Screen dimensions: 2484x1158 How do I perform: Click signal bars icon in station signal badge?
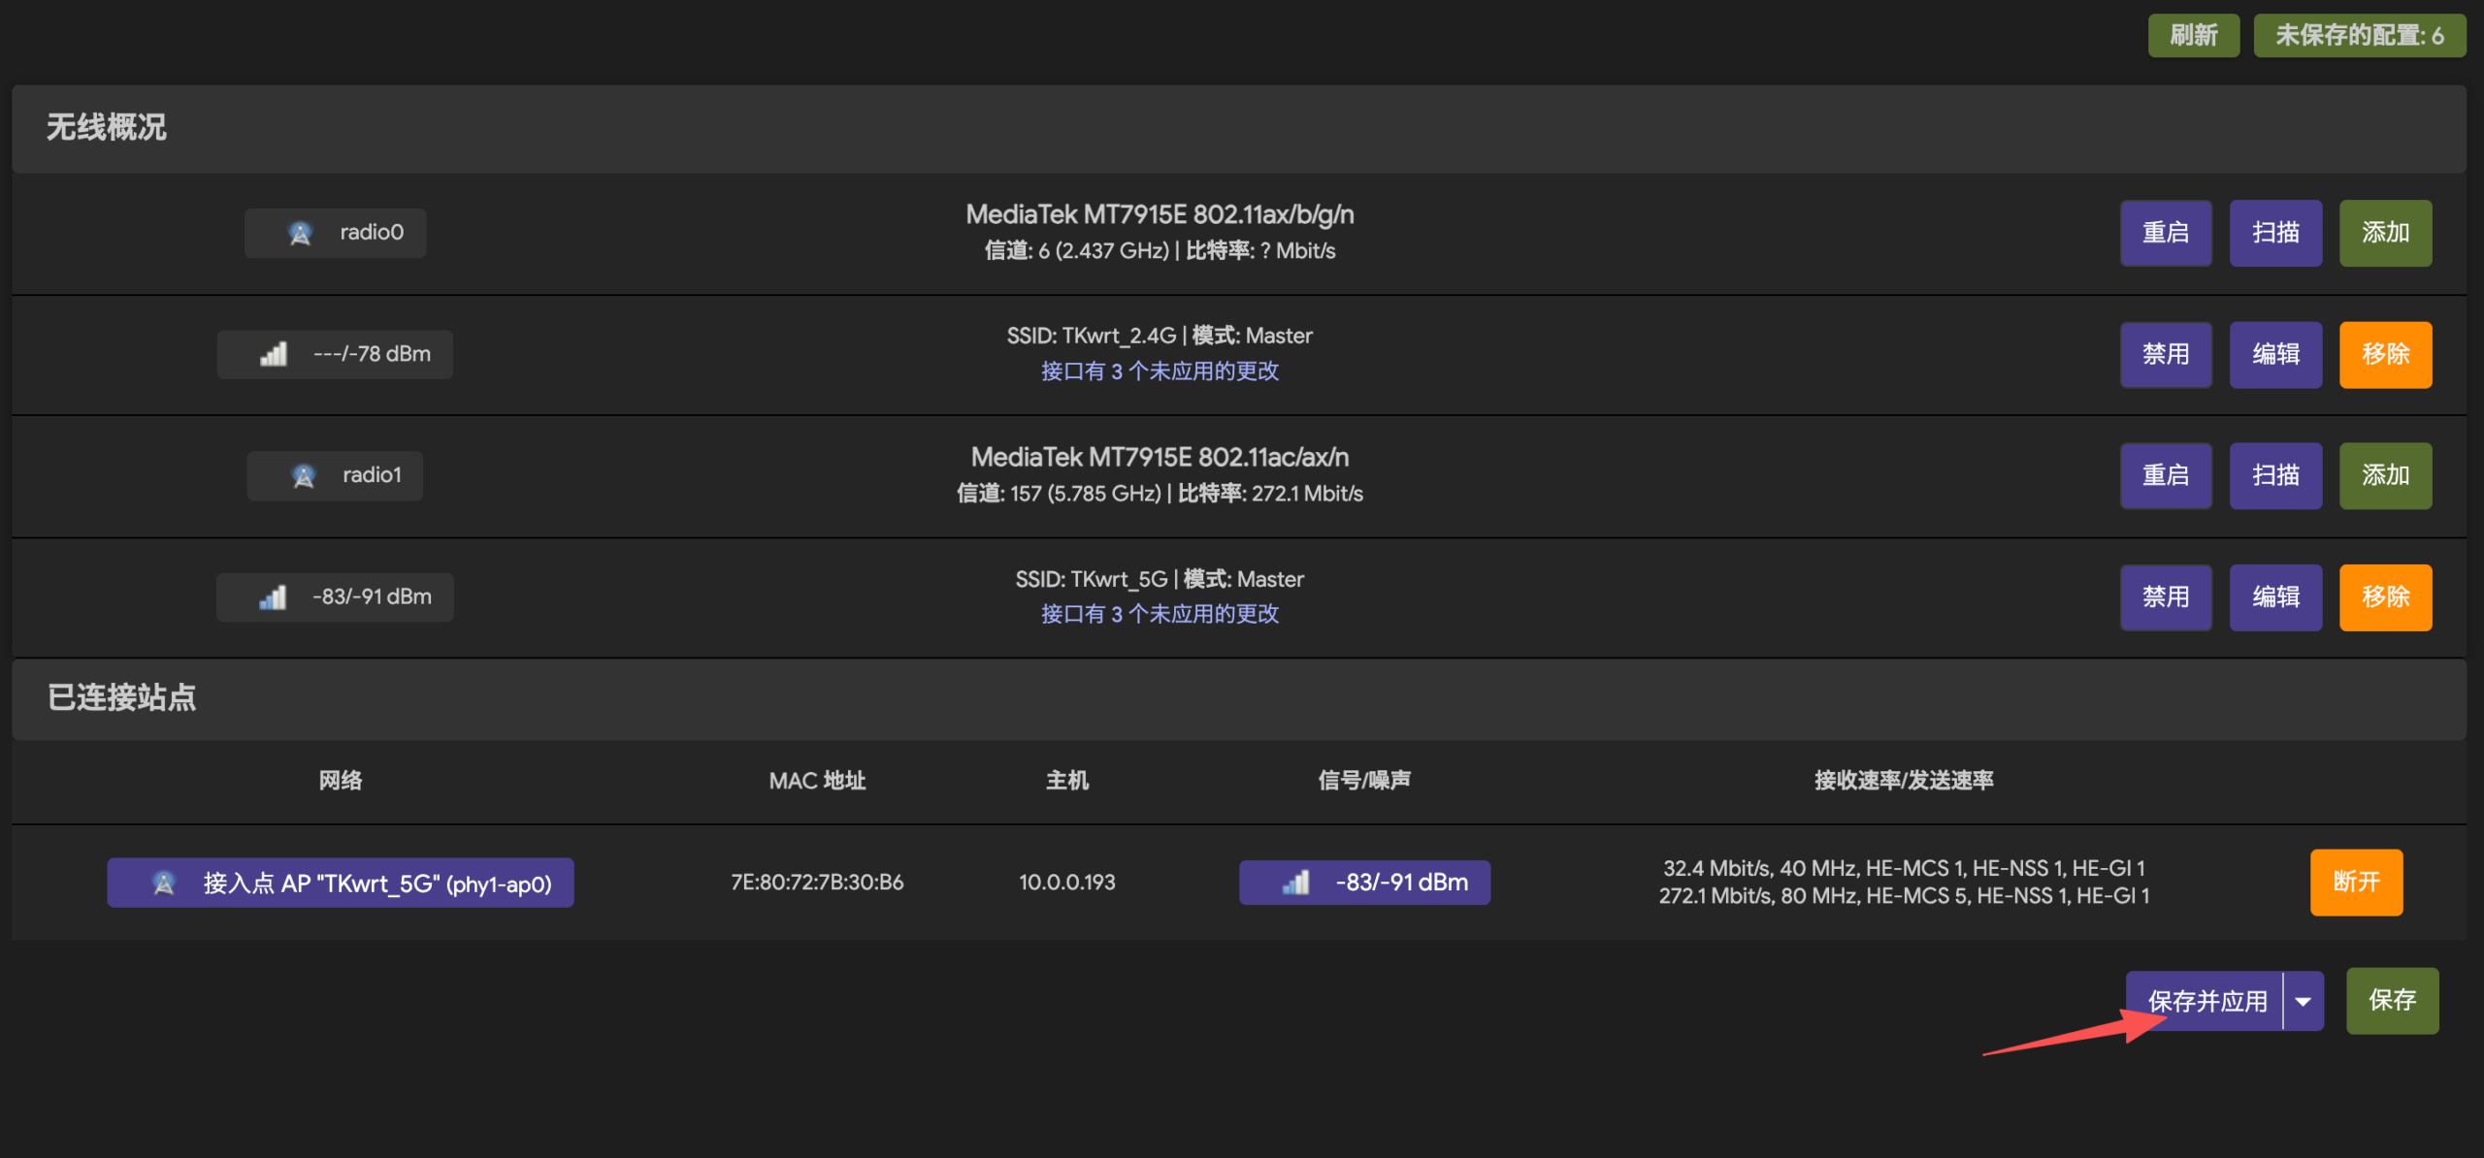pyautogui.click(x=1295, y=883)
